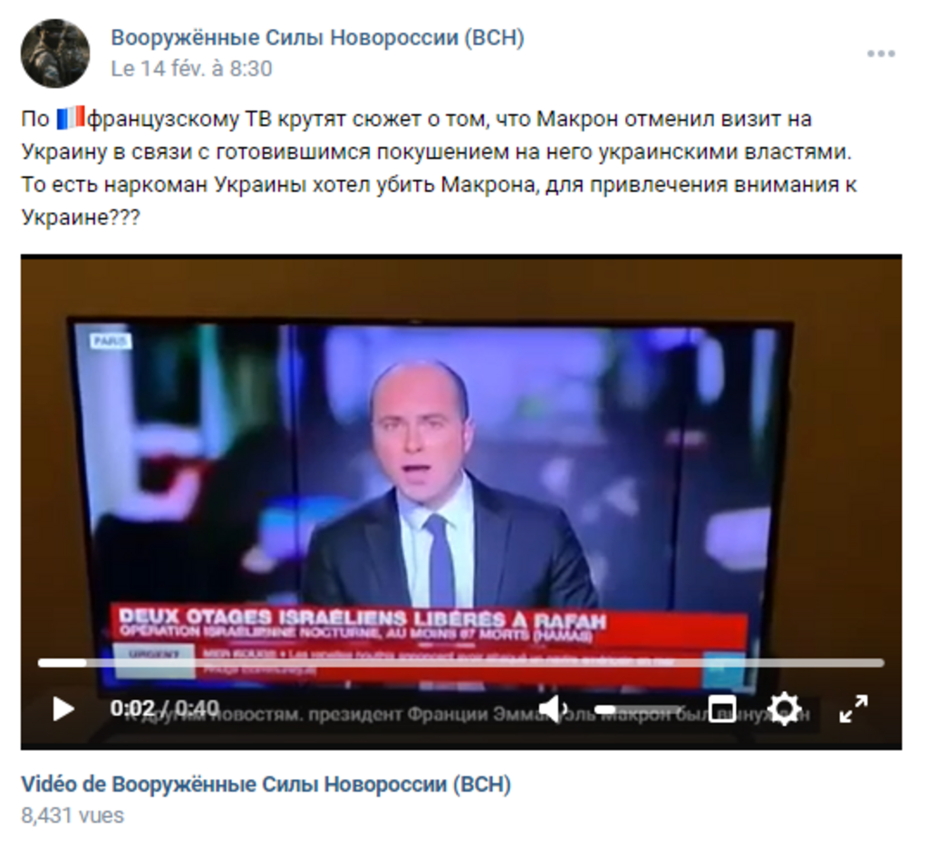The image size is (928, 847).
Task: Open the post options three-dots menu
Action: pos(881,54)
